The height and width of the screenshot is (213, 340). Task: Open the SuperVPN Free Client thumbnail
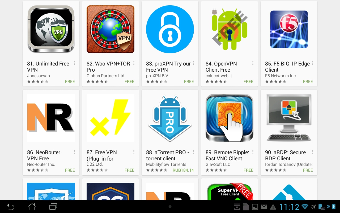point(229,191)
